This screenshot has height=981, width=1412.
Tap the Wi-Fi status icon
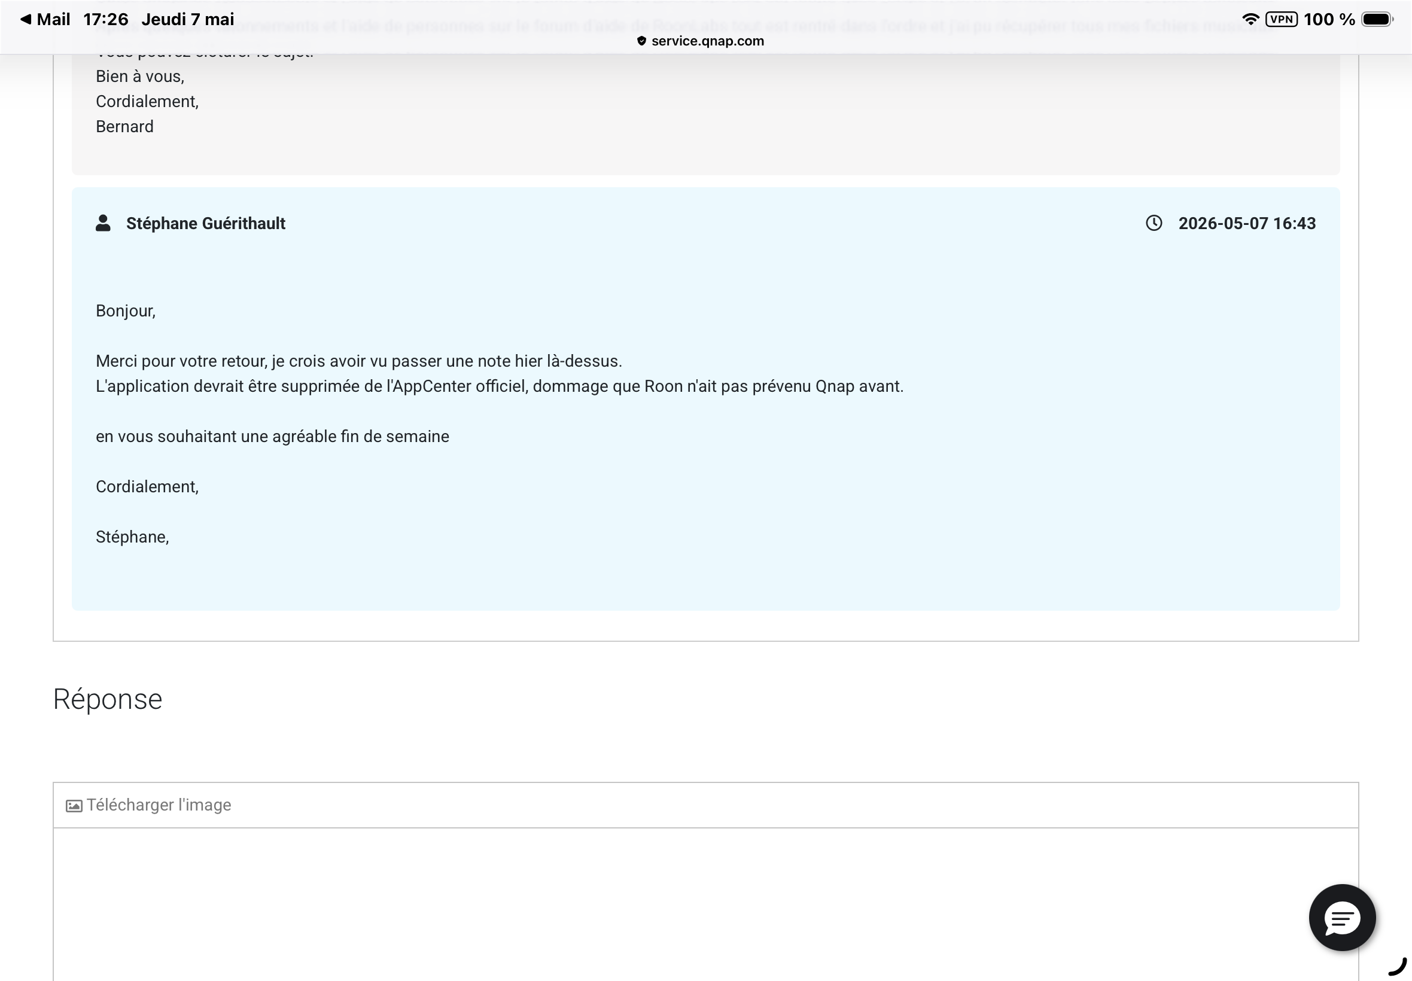[1250, 20]
